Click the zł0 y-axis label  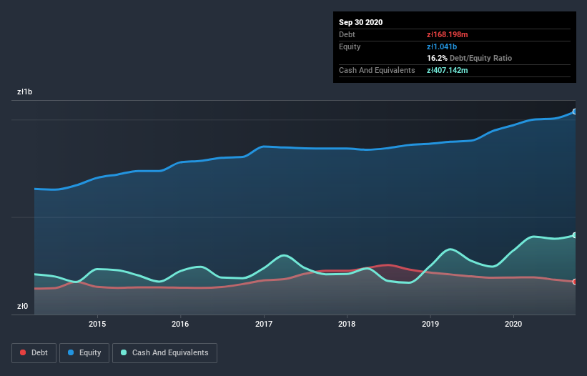[x=22, y=306]
